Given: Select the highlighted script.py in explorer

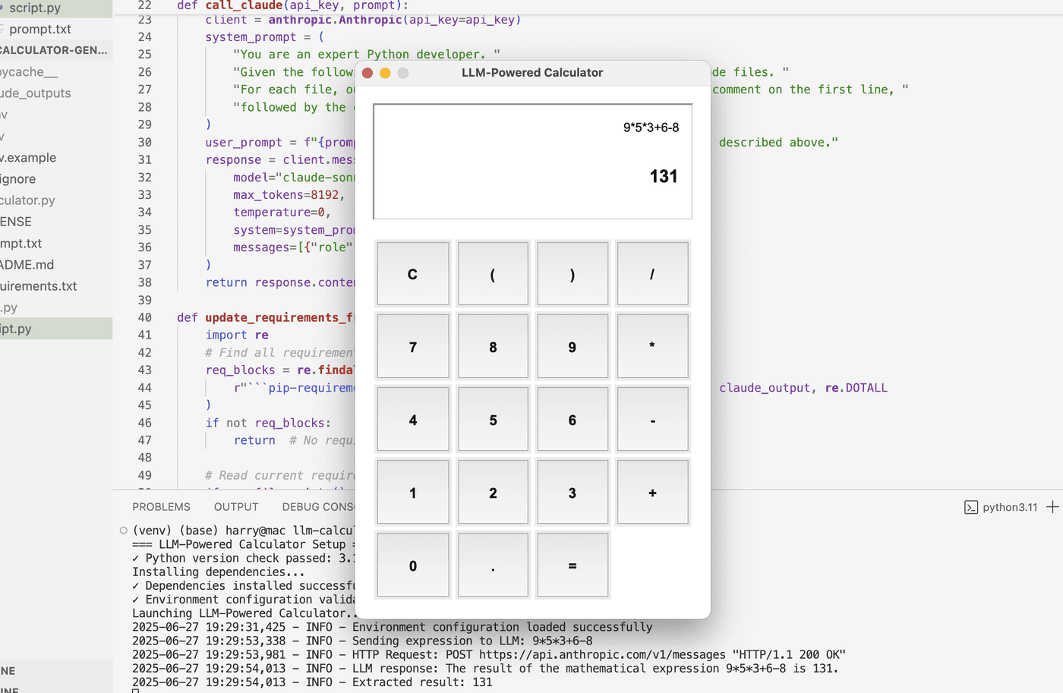Looking at the screenshot, I should 56,329.
